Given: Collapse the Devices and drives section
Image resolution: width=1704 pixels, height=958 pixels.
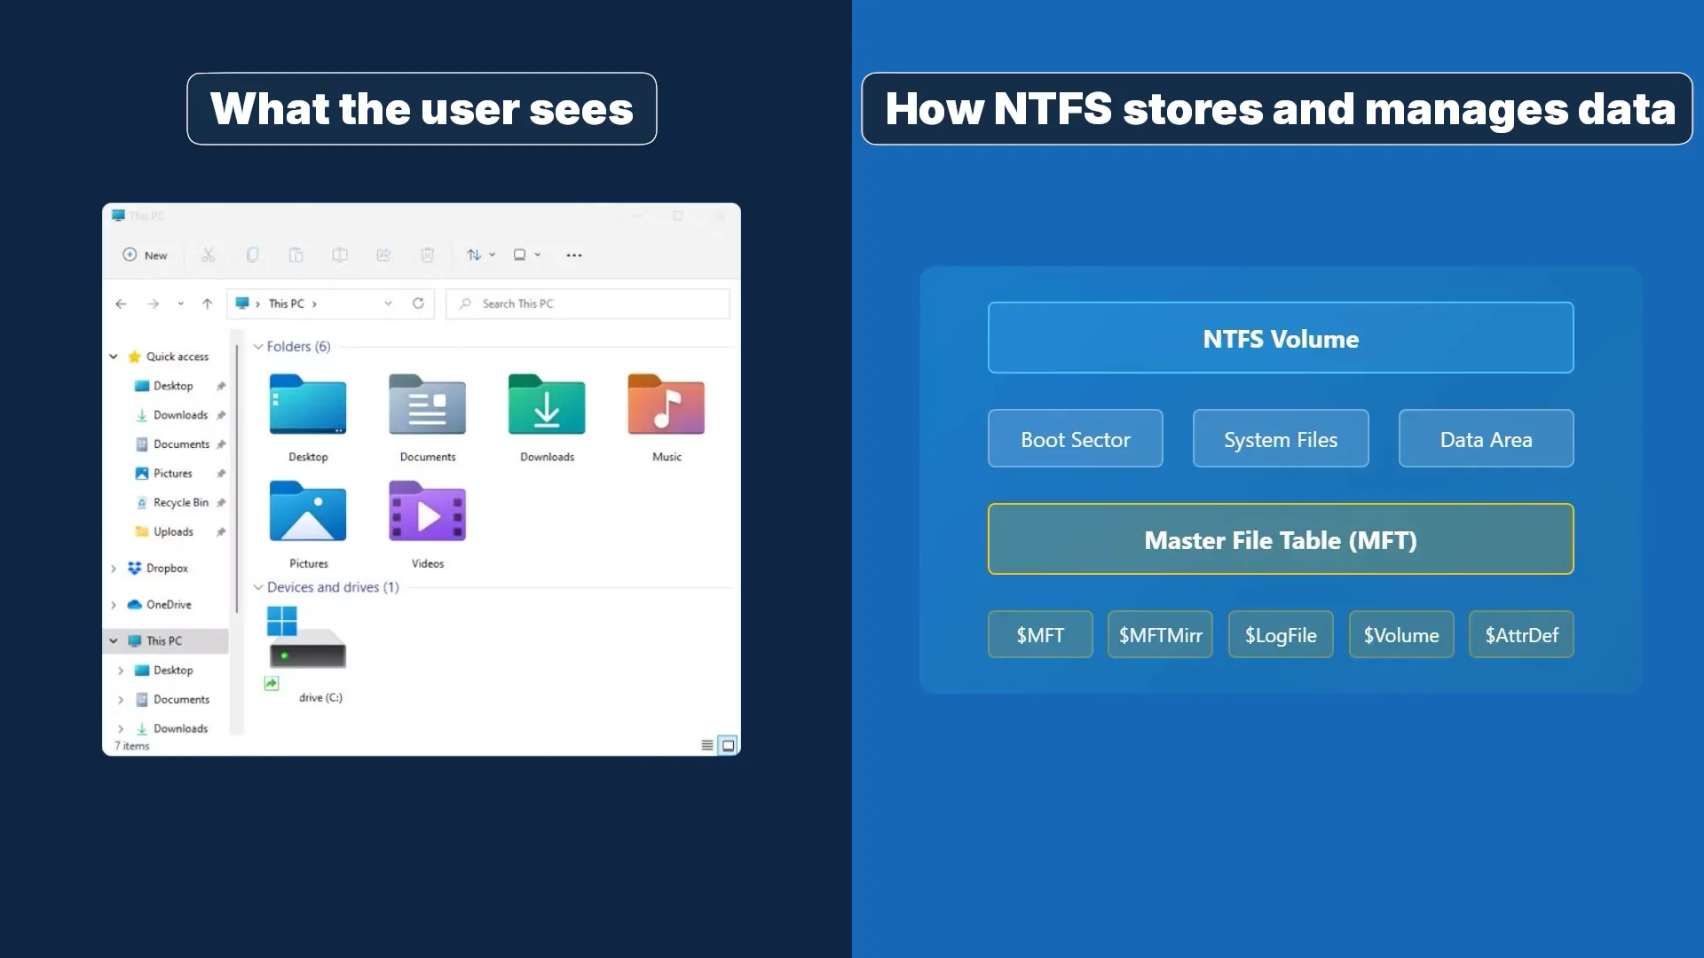Looking at the screenshot, I should (257, 586).
